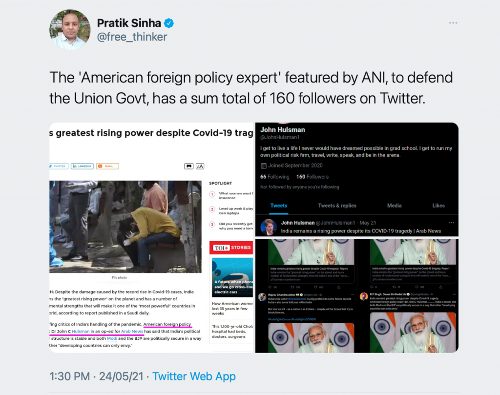Click the Email share button
Image resolution: width=500 pixels, height=395 pixels.
(107, 166)
